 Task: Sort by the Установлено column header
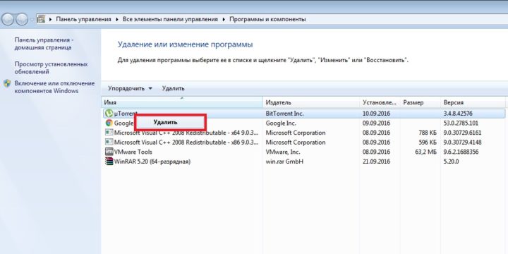pyautogui.click(x=380, y=102)
